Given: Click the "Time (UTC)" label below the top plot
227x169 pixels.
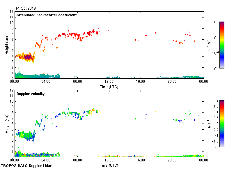Looking at the screenshot, I should [109, 87].
